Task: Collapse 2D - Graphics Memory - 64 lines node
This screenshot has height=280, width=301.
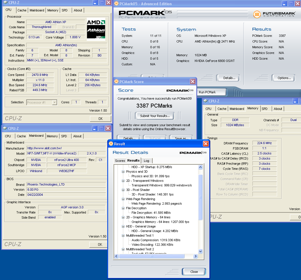Action: (123, 217)
